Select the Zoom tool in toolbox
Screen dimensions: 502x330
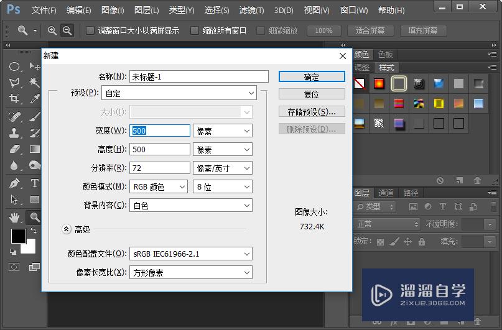(x=34, y=218)
